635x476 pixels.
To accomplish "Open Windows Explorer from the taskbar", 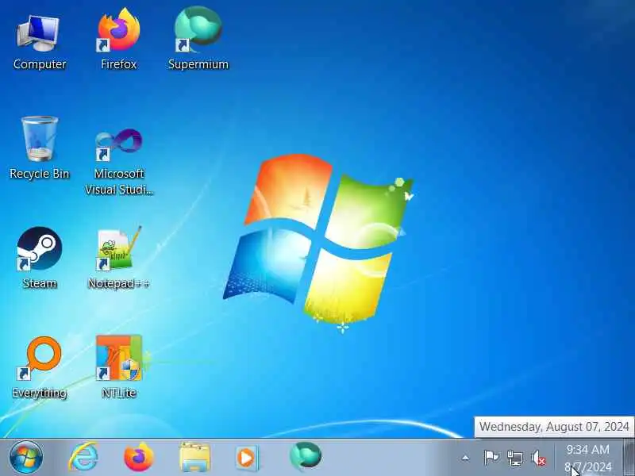I will [194, 458].
